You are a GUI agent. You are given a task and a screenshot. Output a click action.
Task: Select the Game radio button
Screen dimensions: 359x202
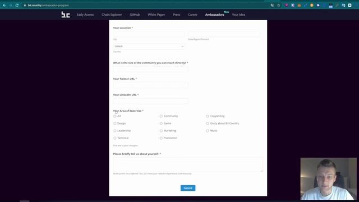tap(161, 123)
